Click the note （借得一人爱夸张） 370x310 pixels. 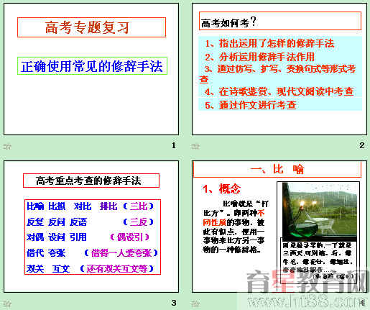(121, 253)
